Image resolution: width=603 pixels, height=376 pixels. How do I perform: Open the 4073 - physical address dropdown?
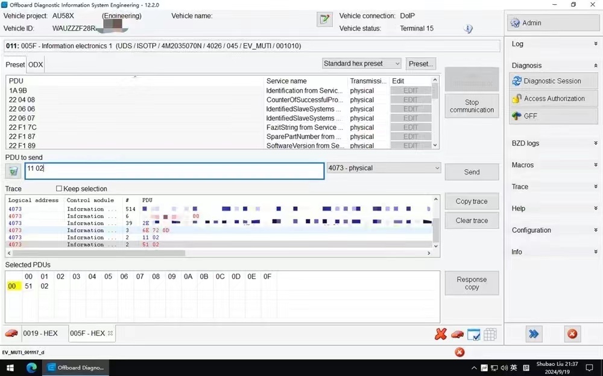click(x=384, y=168)
